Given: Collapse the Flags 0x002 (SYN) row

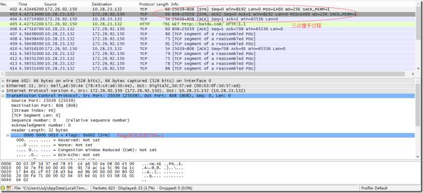Looking at the screenshot, I should pyautogui.click(x=8, y=136).
